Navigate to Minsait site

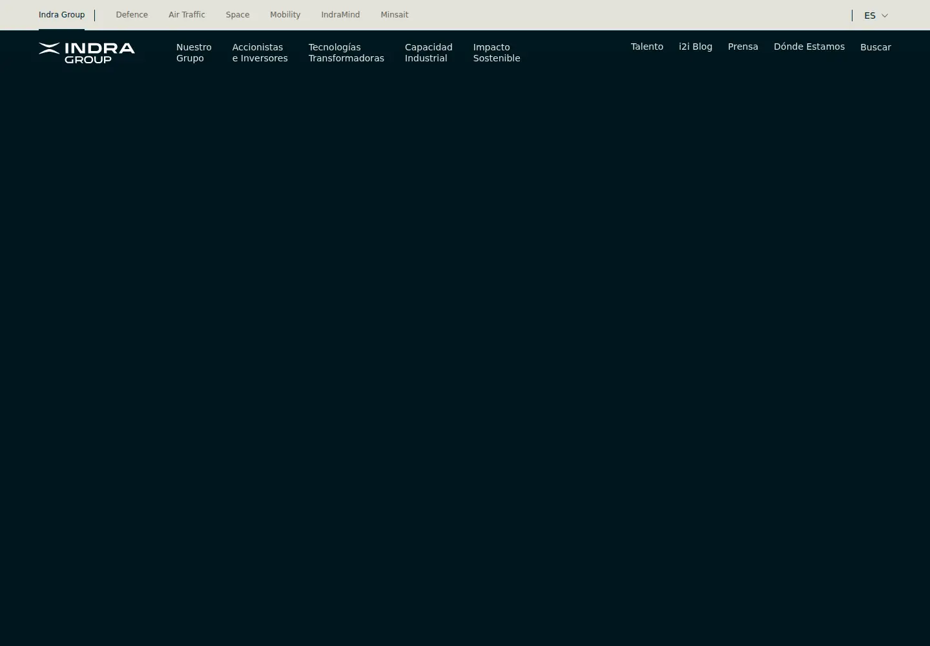(395, 15)
